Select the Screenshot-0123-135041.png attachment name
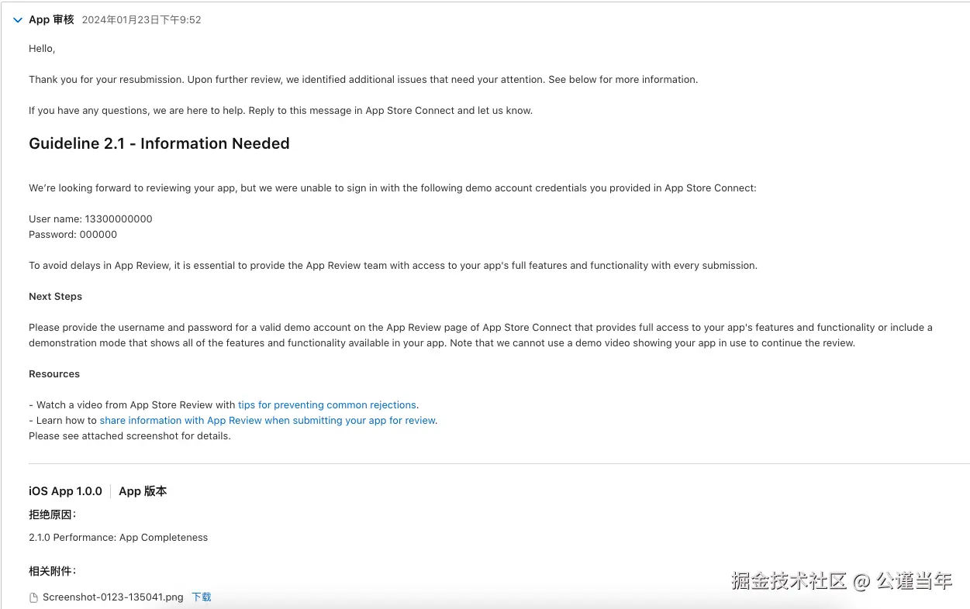The height and width of the screenshot is (609, 970). pyautogui.click(x=112, y=597)
